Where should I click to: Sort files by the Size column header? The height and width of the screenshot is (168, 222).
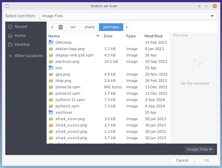pos(108,36)
